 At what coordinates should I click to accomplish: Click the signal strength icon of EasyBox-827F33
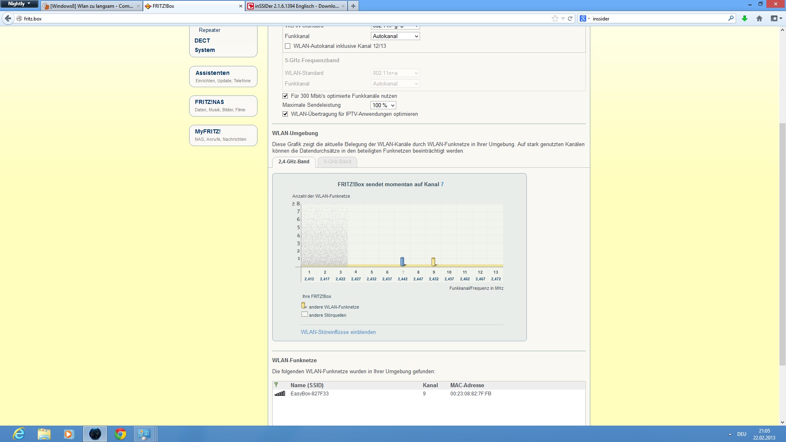[280, 394]
